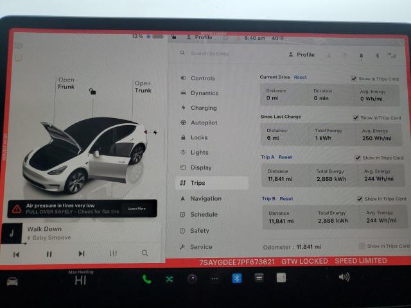The image size is (411, 308).
Task: Skip to the next track
Action: 82,253
